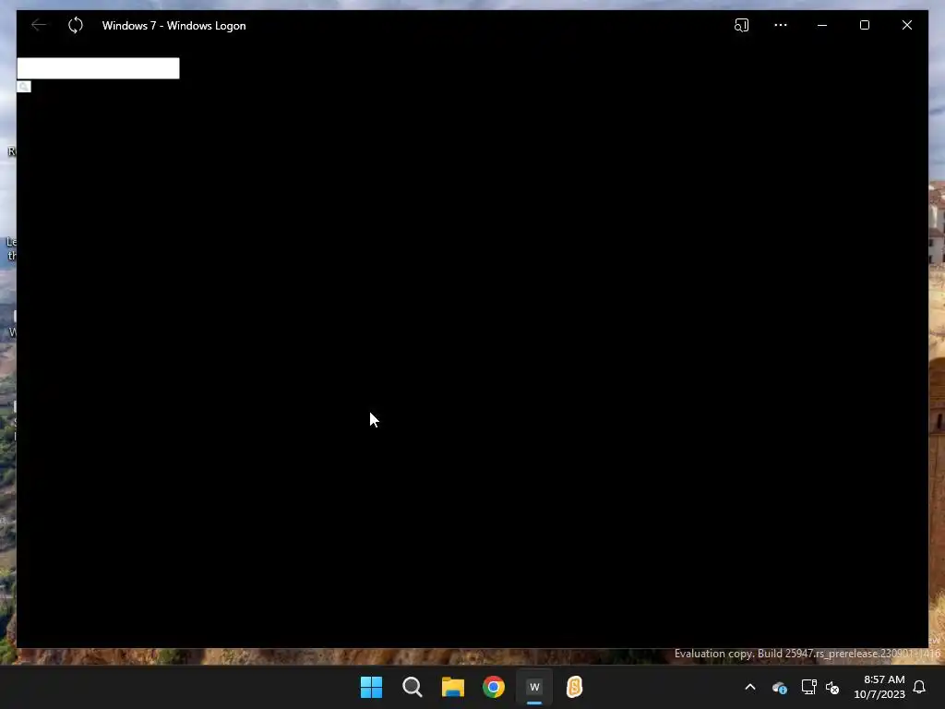Open Google Chrome from taskbar
Screen dimensions: 945x709
point(494,687)
